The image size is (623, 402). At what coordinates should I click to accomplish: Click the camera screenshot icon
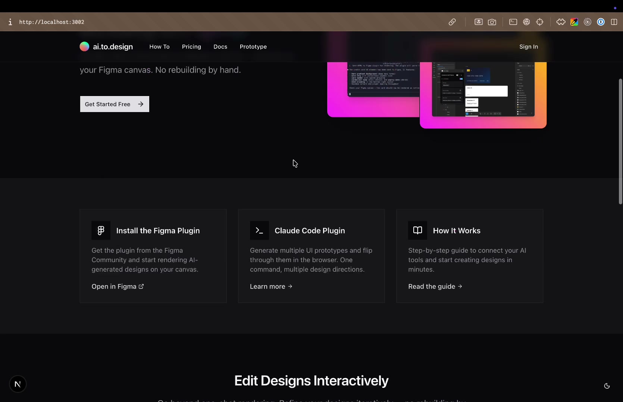(492, 22)
